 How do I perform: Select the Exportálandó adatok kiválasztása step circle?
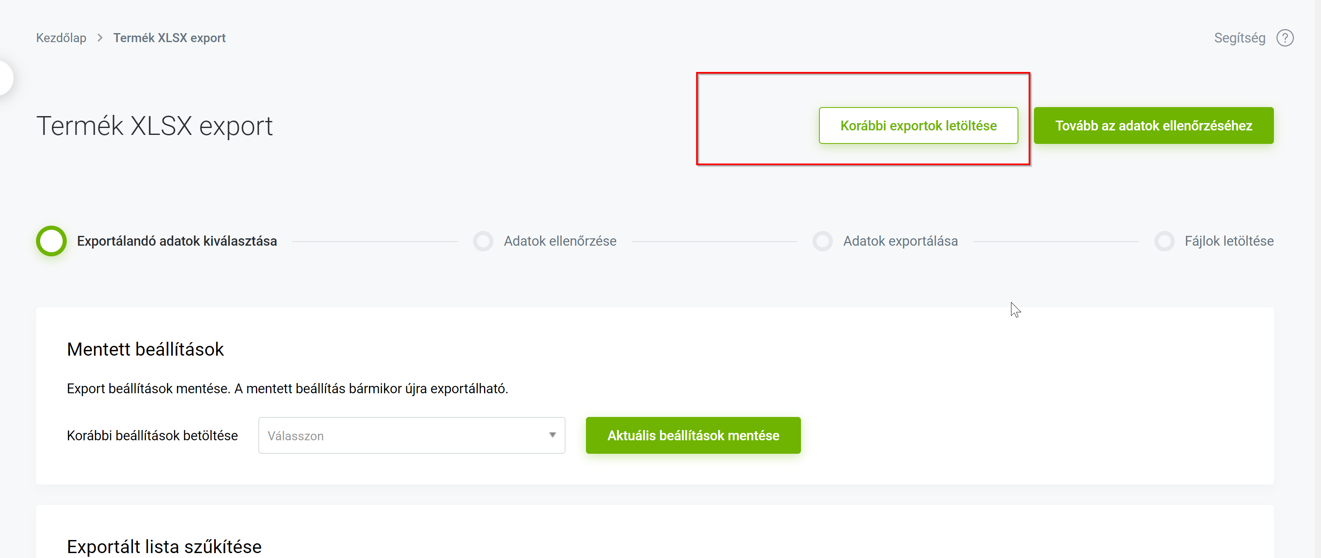[51, 241]
